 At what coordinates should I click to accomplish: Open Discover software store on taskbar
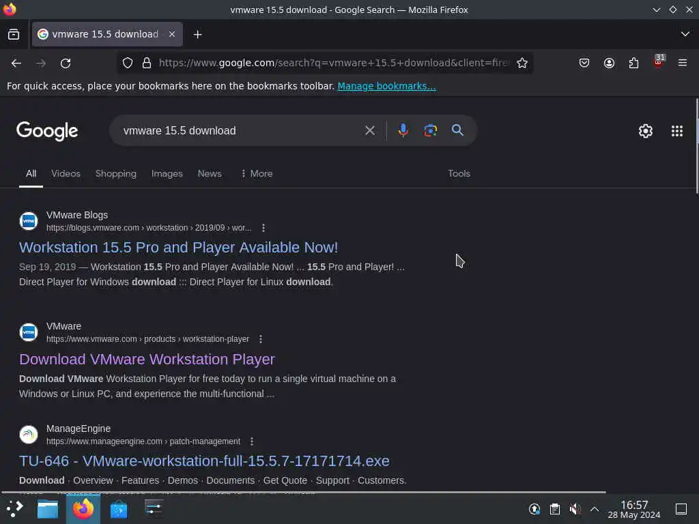pyautogui.click(x=119, y=509)
